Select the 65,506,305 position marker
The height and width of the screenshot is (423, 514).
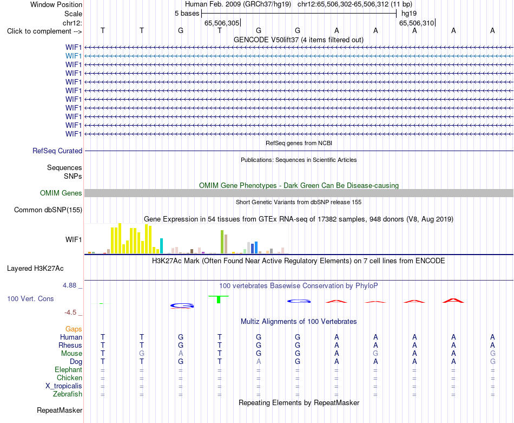pos(222,23)
